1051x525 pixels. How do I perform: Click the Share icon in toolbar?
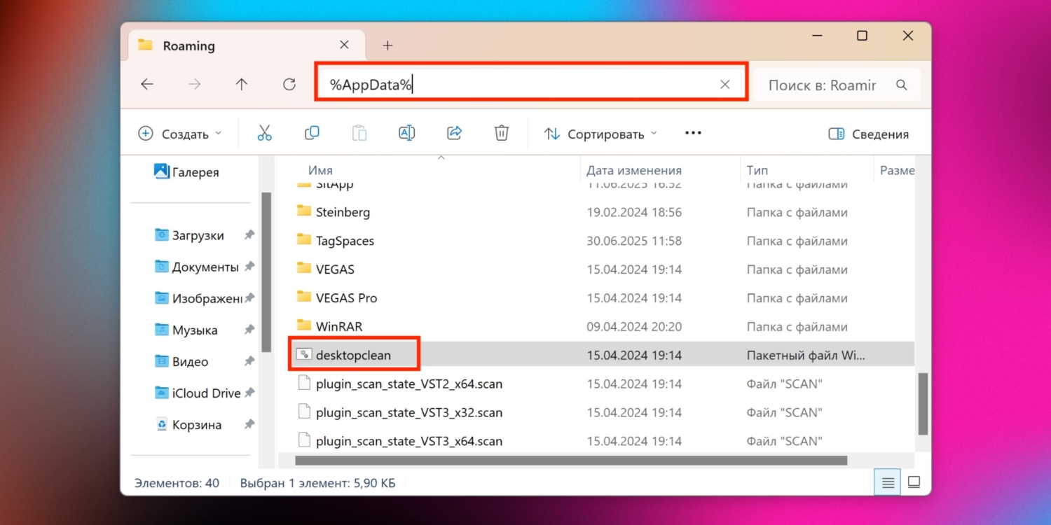pyautogui.click(x=454, y=133)
